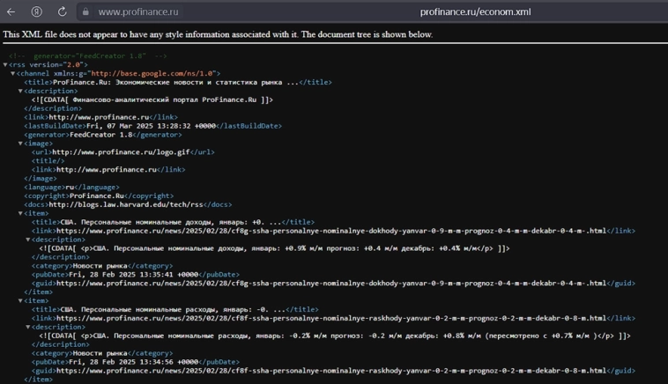Viewport: 668px width, 384px height.
Task: Click pubDate Fri, 28 Feb 2025 13:34:56
Action: pyautogui.click(x=134, y=362)
